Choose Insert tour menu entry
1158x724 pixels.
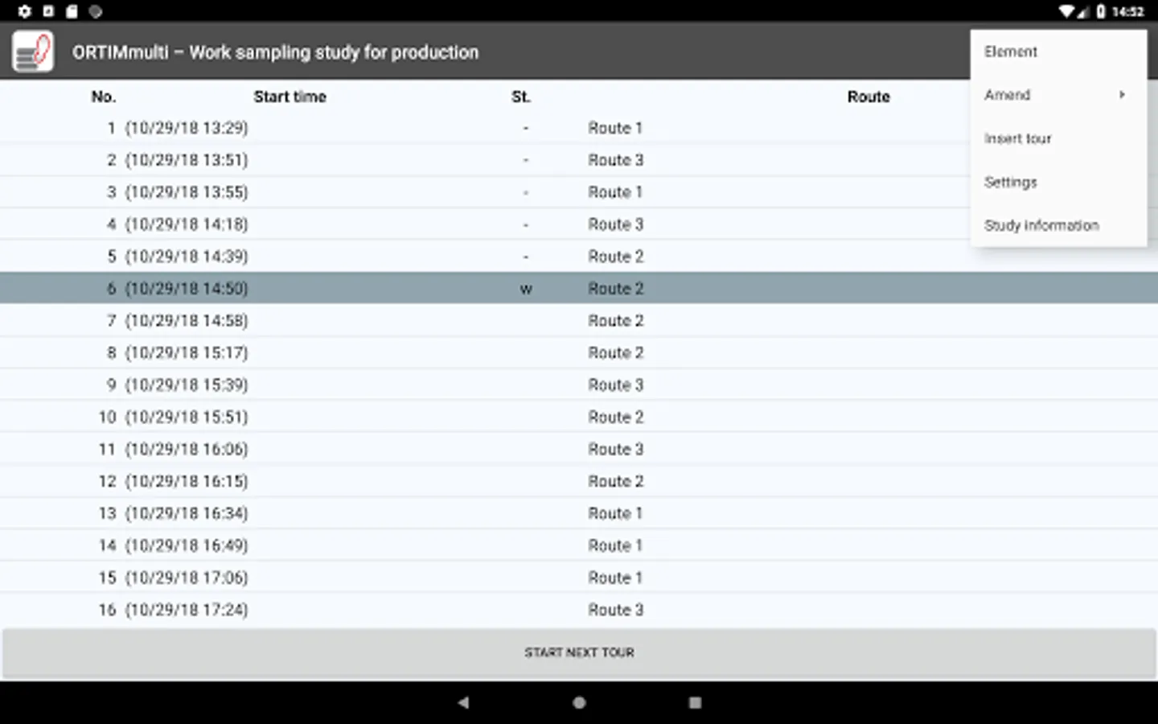point(1018,138)
